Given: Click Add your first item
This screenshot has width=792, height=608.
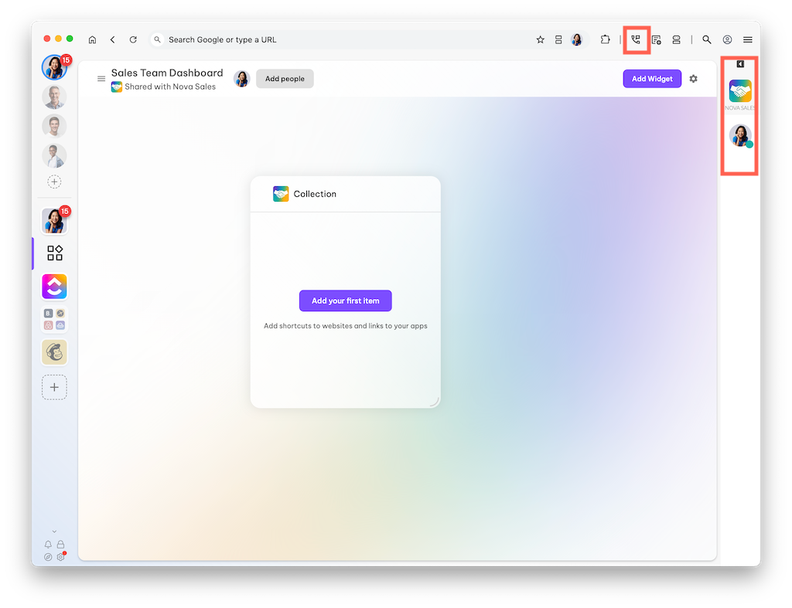Looking at the screenshot, I should (346, 301).
